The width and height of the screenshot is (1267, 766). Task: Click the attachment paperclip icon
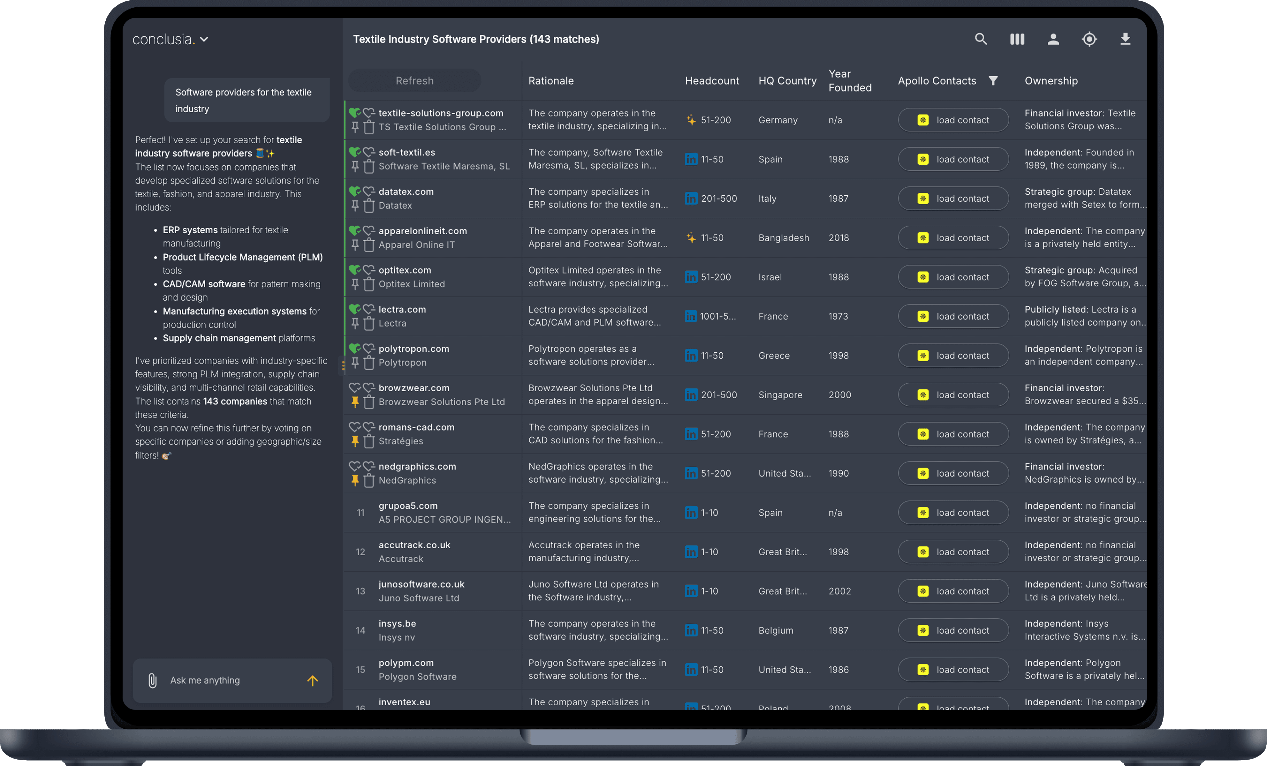click(153, 680)
